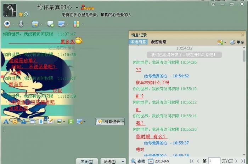Send a picture using image icon
Image resolution: width=248 pixels, height=164 pixels.
tap(59, 122)
